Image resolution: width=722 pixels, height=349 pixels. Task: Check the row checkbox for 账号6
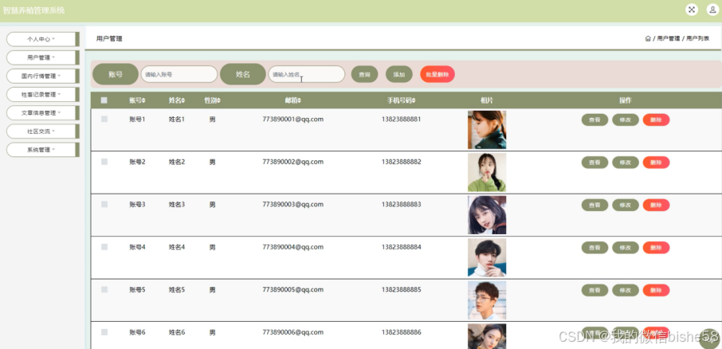click(x=104, y=332)
